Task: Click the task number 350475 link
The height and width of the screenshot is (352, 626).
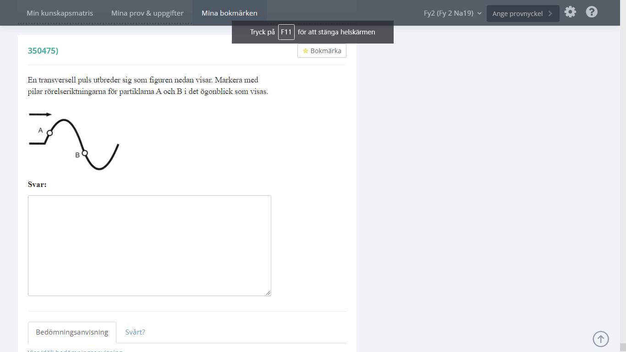Action: coord(43,51)
